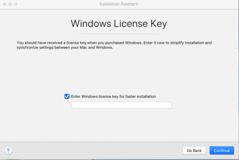Close the Installation Assistant window
Image resolution: width=239 pixels, height=160 pixels.
tap(5, 4)
